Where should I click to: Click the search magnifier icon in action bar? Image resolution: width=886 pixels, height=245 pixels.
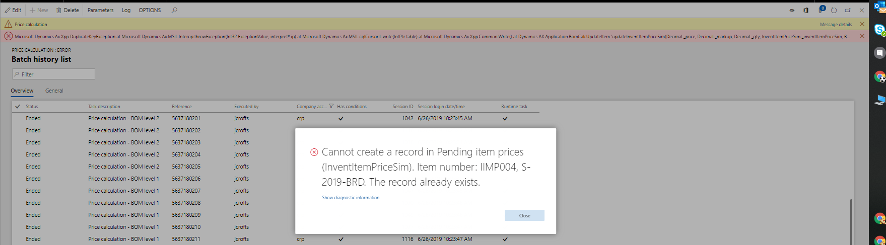(x=174, y=10)
